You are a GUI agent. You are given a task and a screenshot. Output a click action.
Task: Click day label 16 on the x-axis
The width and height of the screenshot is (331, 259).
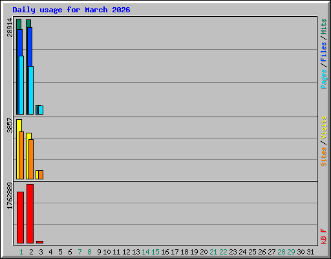(165, 252)
